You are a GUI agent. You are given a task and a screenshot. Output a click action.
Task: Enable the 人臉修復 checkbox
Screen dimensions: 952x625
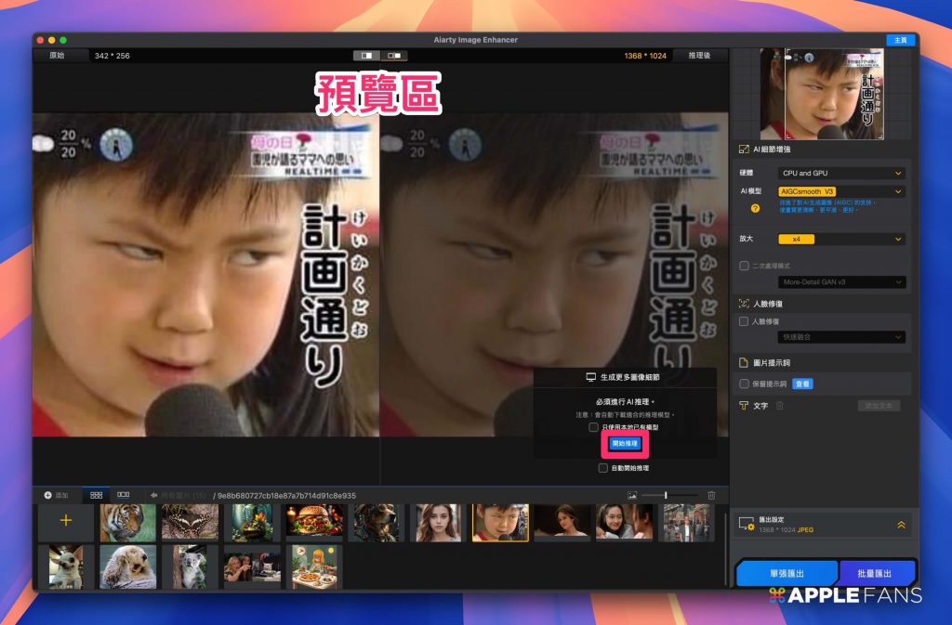(744, 321)
